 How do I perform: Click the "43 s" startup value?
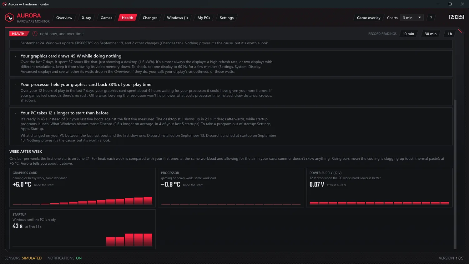18,226
